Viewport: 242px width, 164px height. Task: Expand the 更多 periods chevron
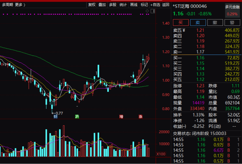(20, 5)
